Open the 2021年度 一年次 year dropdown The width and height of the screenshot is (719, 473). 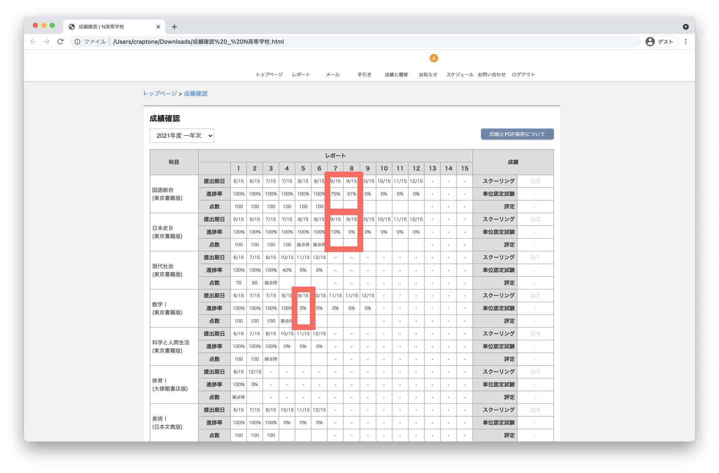click(x=182, y=135)
